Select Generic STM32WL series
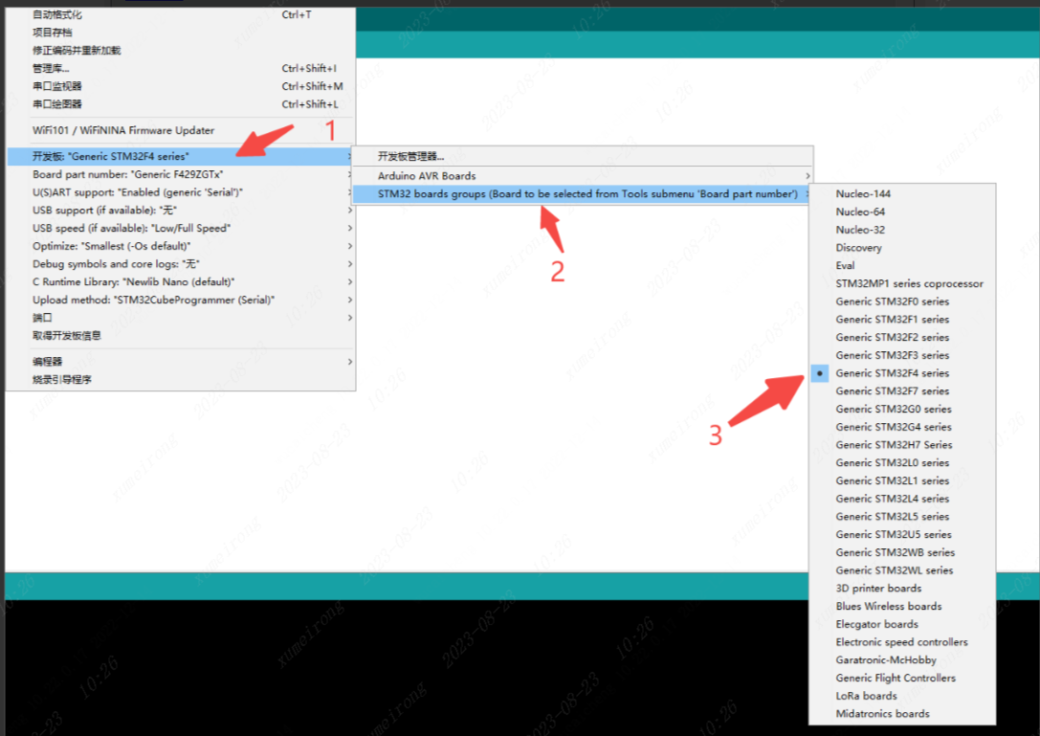Screen dimensions: 1040x736 click(902, 570)
